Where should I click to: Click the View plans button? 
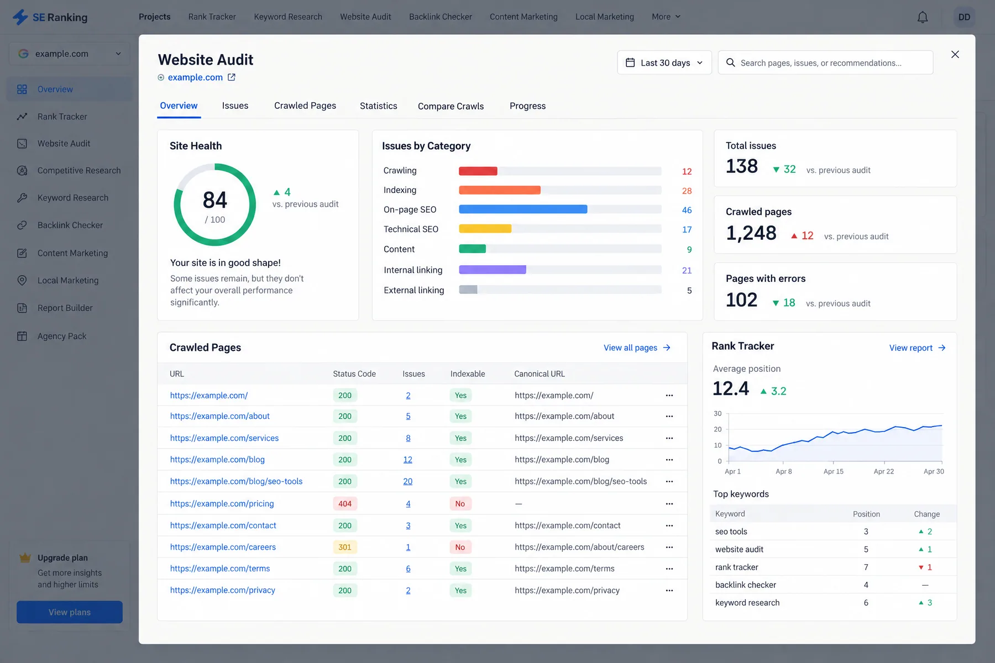pyautogui.click(x=70, y=612)
